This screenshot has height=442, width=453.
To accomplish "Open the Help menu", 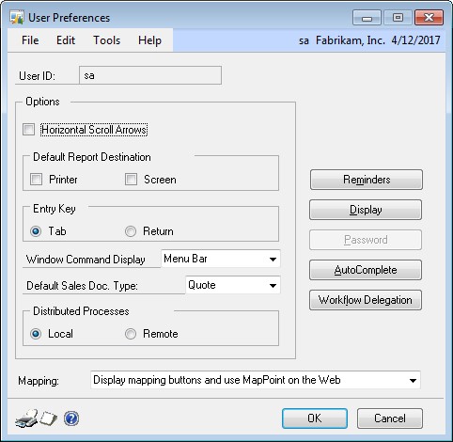I will pos(149,40).
